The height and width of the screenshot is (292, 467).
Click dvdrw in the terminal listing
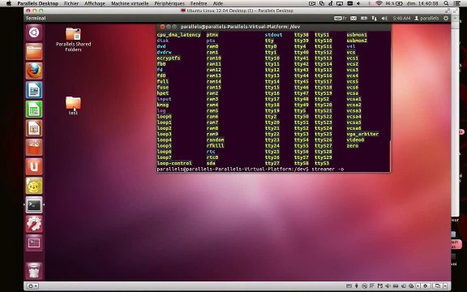tap(164, 53)
